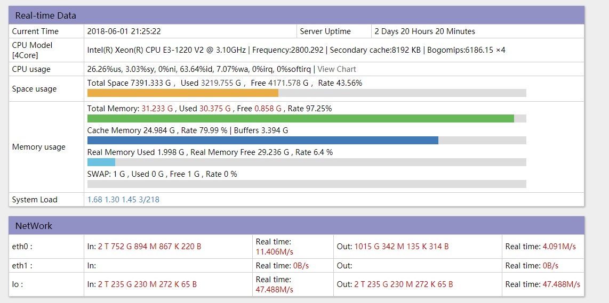Click the Server Uptime value text
Image resolution: width=609 pixels, height=303 pixels.
click(424, 31)
